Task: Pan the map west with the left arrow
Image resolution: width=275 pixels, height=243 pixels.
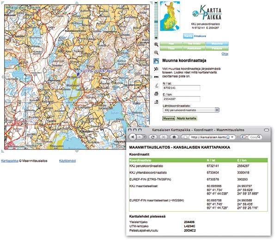Action: 2,77
